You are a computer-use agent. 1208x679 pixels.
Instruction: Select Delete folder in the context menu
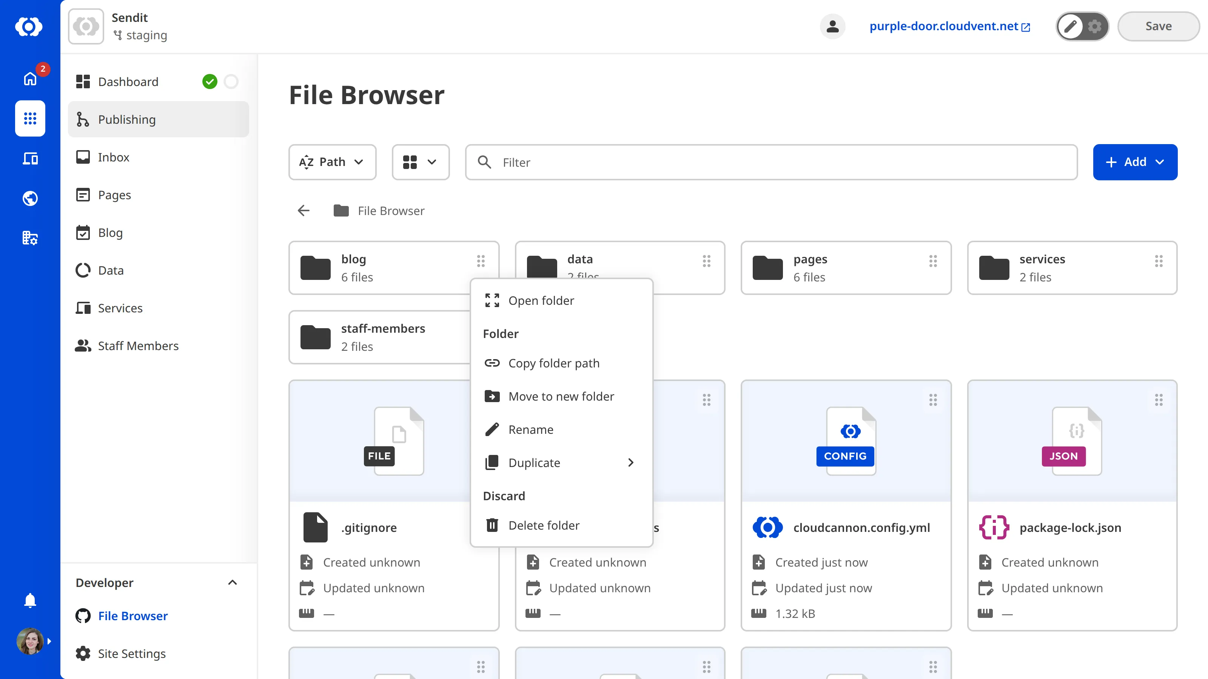pos(544,525)
